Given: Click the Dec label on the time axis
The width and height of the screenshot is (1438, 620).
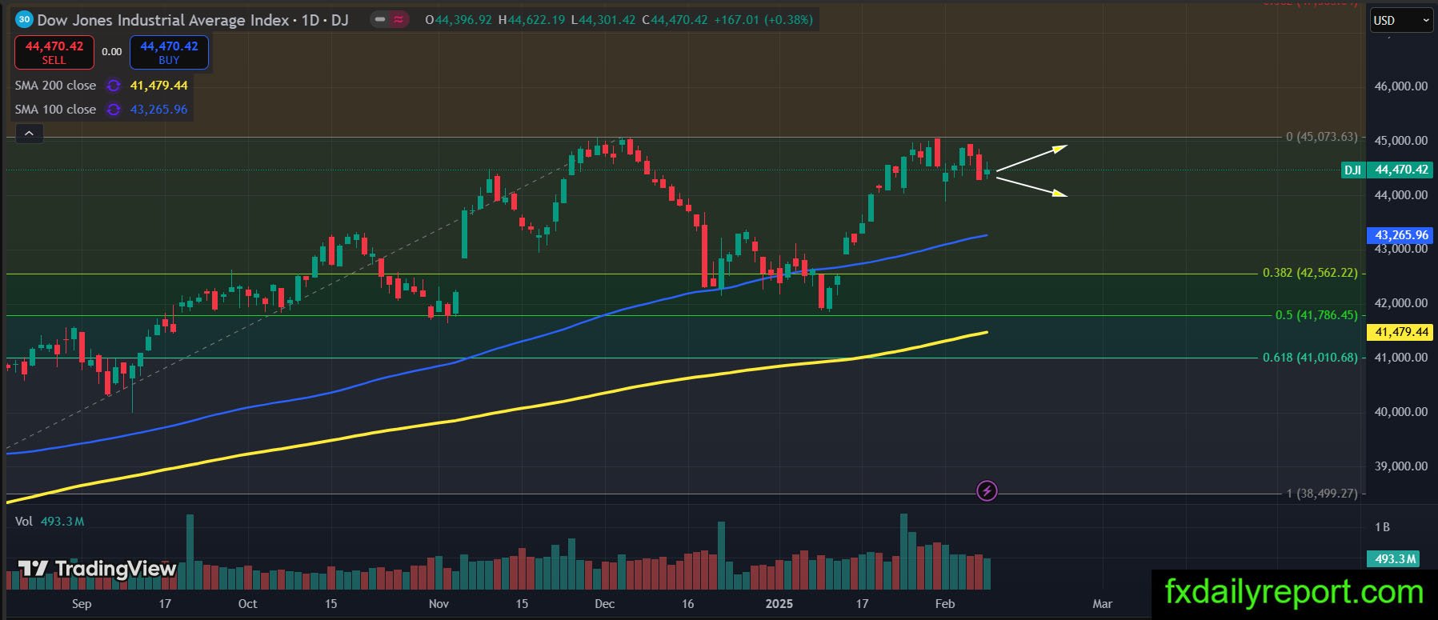Looking at the screenshot, I should [605, 604].
